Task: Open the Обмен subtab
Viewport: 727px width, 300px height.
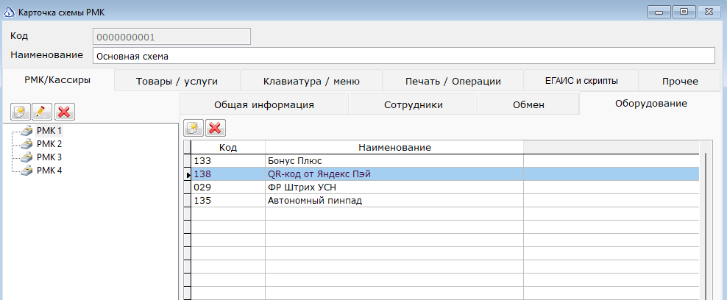Action: click(x=528, y=104)
